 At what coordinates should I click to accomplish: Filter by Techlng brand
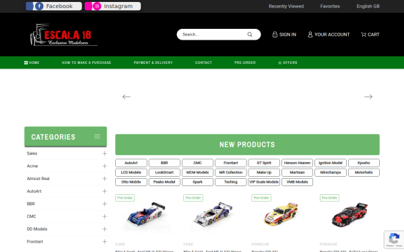(x=231, y=182)
